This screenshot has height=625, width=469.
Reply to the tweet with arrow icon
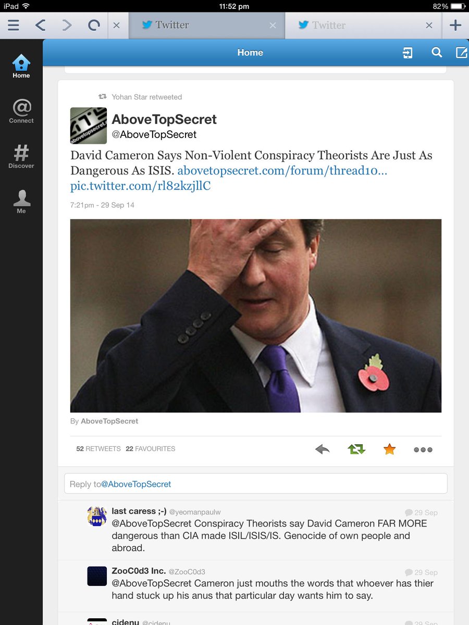click(323, 449)
